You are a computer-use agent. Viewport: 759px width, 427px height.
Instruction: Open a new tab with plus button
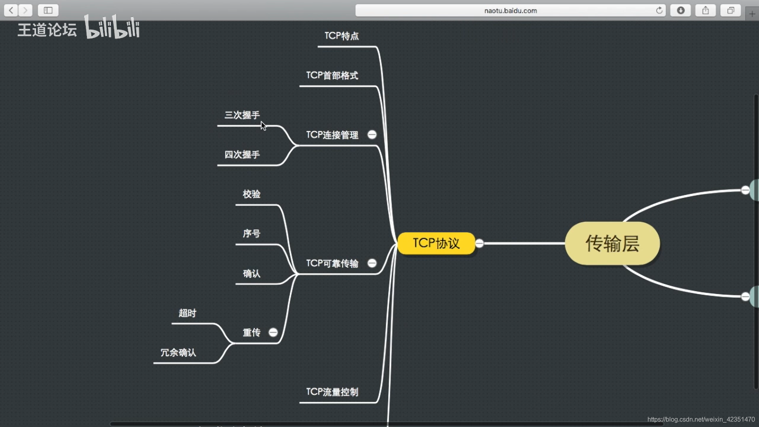coord(752,14)
